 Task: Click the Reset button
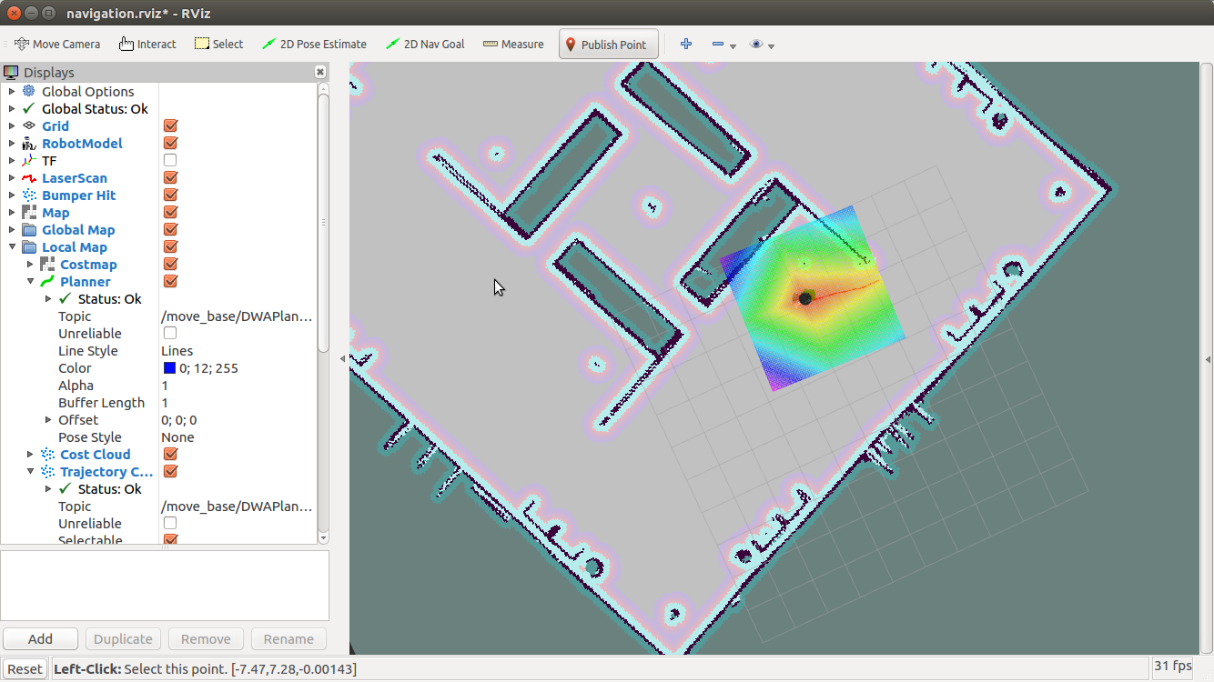pos(25,668)
